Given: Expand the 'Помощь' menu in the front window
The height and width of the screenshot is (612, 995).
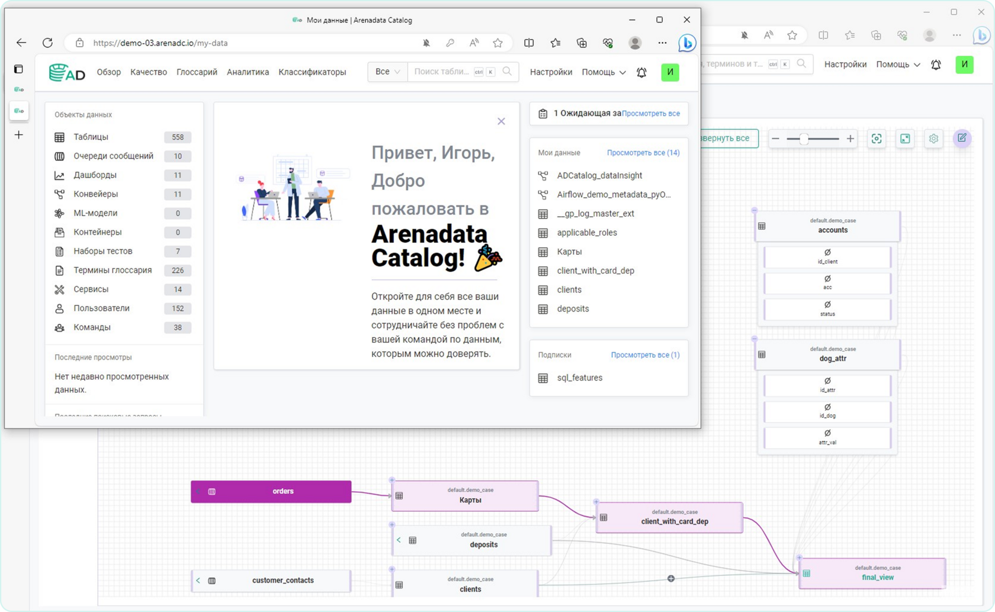Looking at the screenshot, I should tap(604, 72).
